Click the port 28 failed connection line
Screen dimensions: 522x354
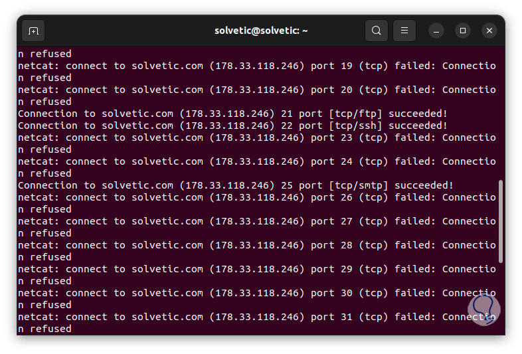[x=256, y=245]
